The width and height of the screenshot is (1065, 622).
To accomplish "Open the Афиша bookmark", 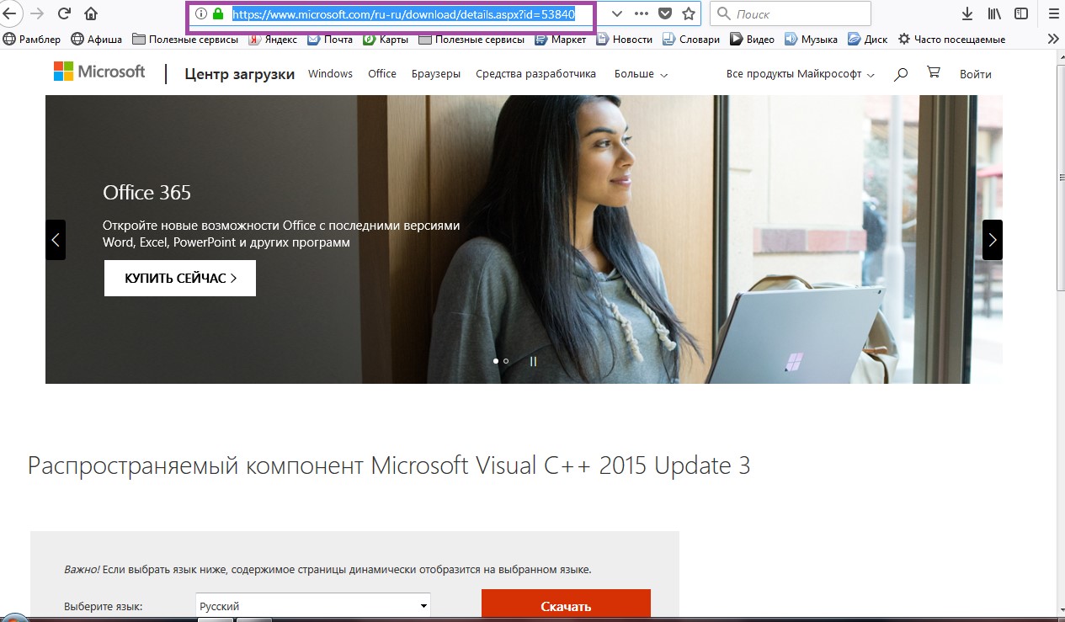I will tap(96, 39).
